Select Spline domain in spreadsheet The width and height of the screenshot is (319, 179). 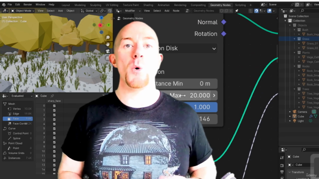pyautogui.click(x=18, y=138)
